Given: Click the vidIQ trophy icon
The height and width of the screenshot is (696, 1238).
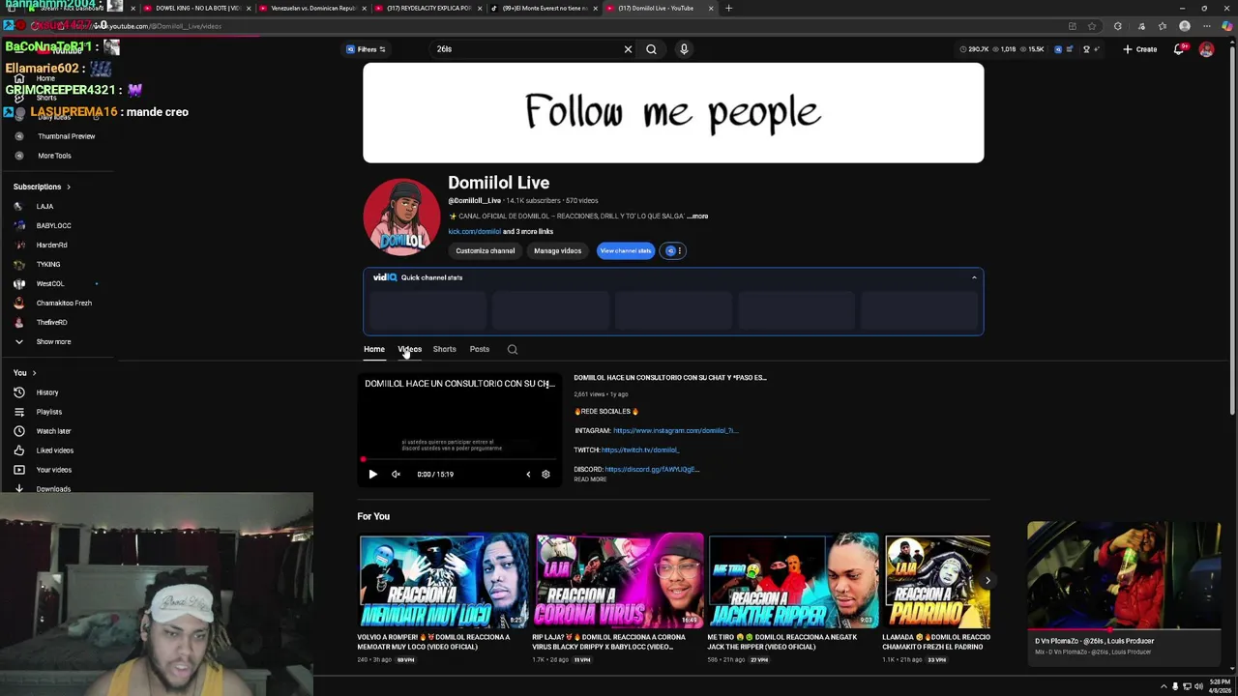Looking at the screenshot, I should (1086, 49).
